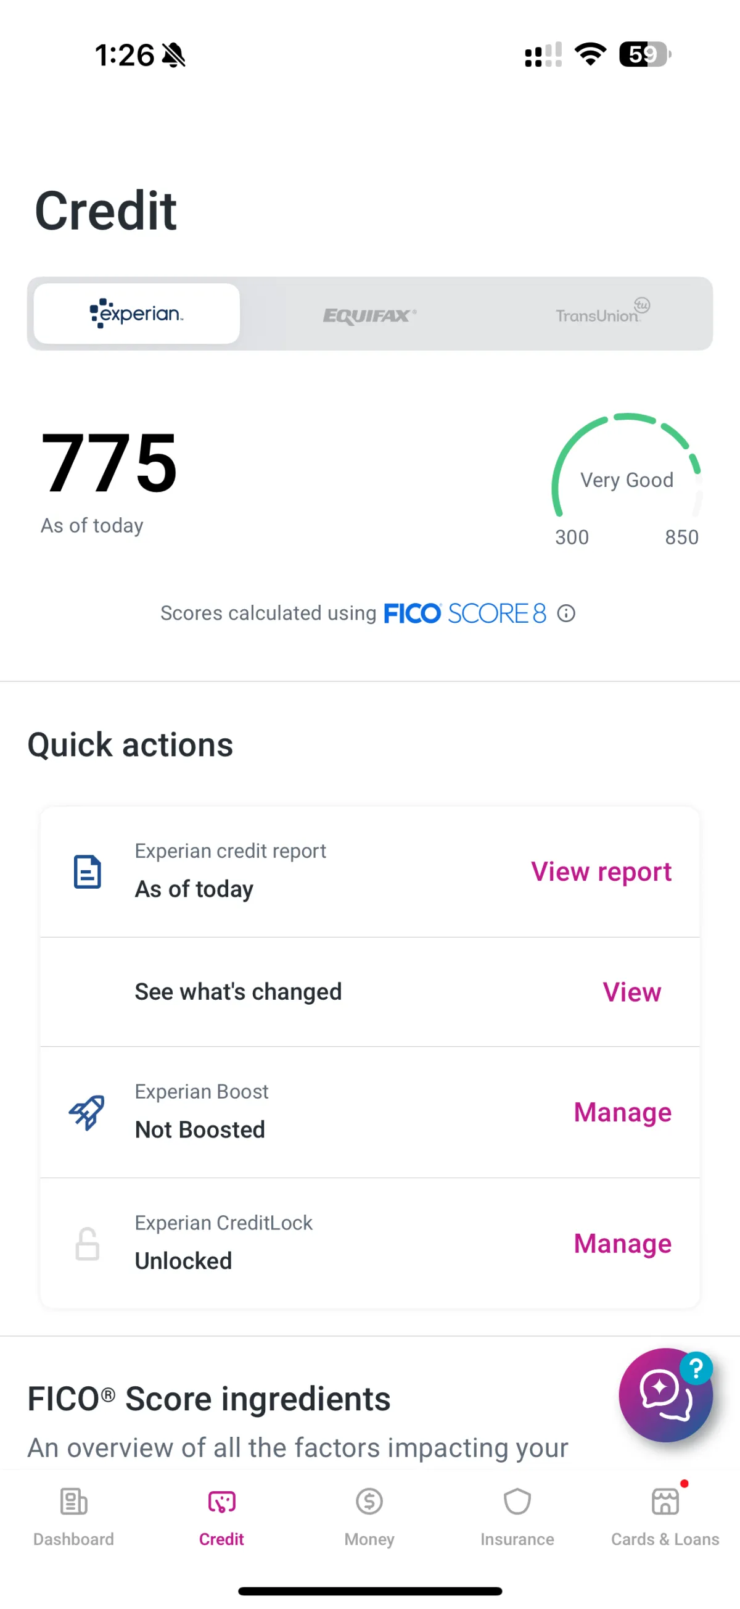The width and height of the screenshot is (740, 1609).
Task: Tap View report link
Action: pyautogui.click(x=601, y=871)
